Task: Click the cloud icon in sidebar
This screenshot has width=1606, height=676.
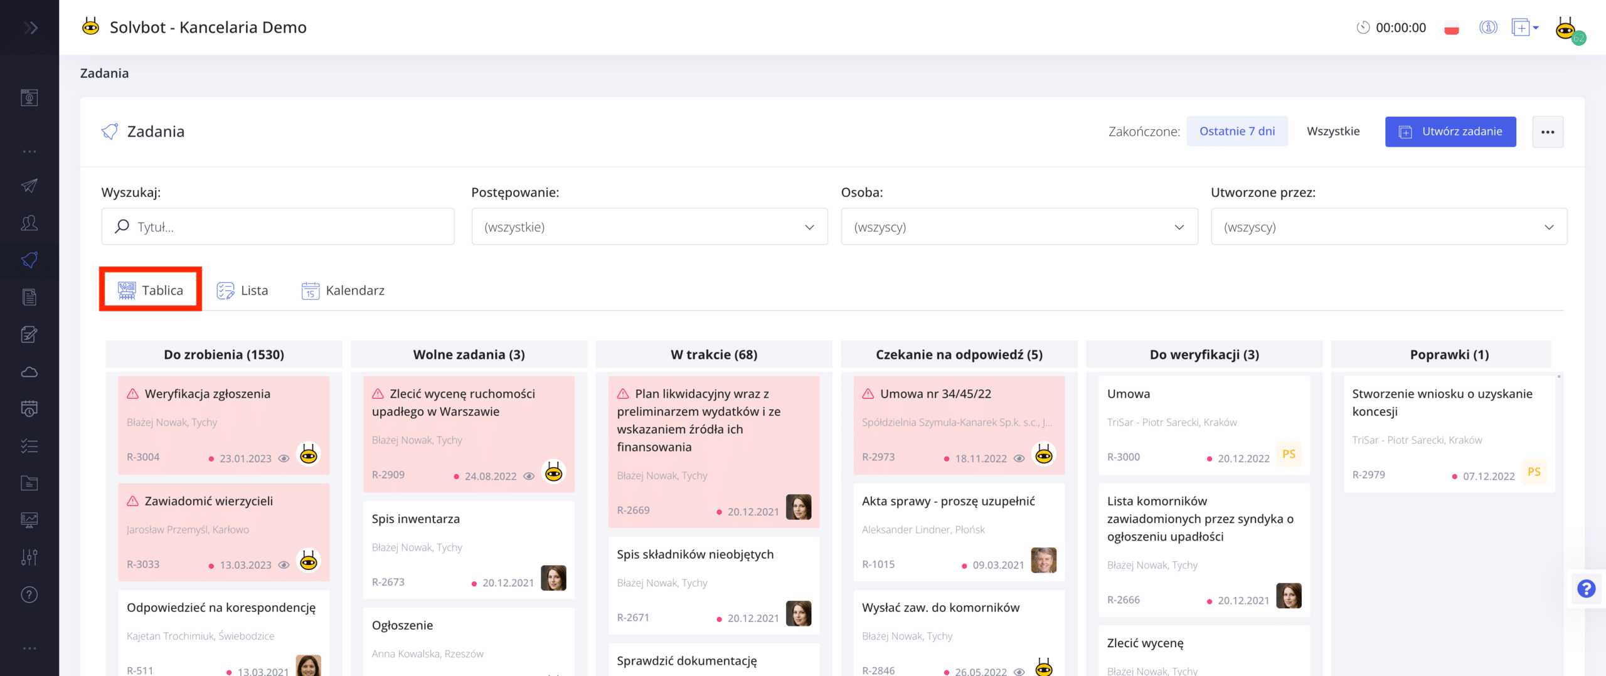Action: [x=29, y=372]
